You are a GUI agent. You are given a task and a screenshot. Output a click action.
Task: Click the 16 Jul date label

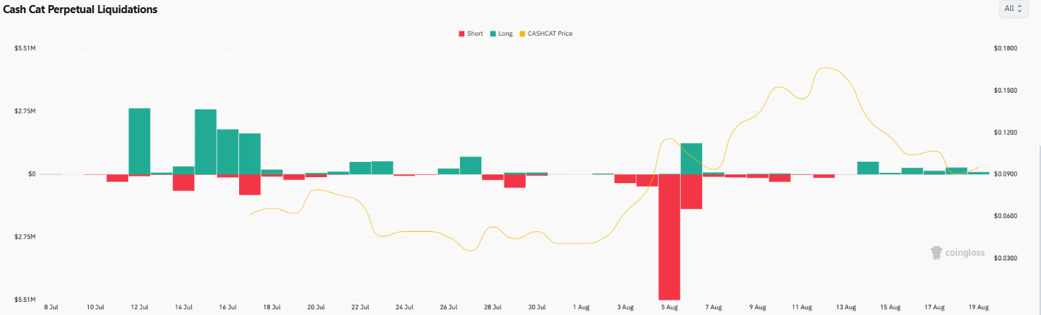click(x=227, y=308)
